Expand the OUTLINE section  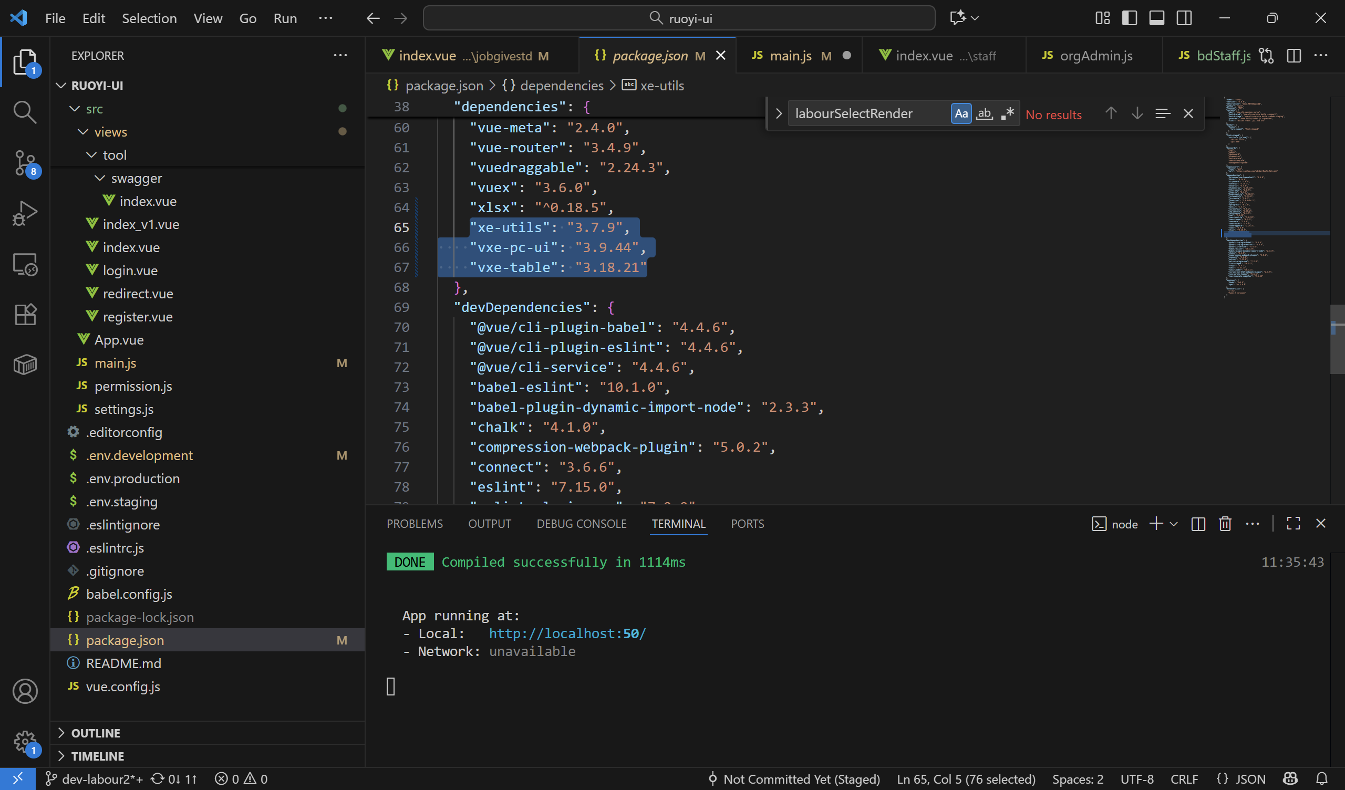click(96, 733)
